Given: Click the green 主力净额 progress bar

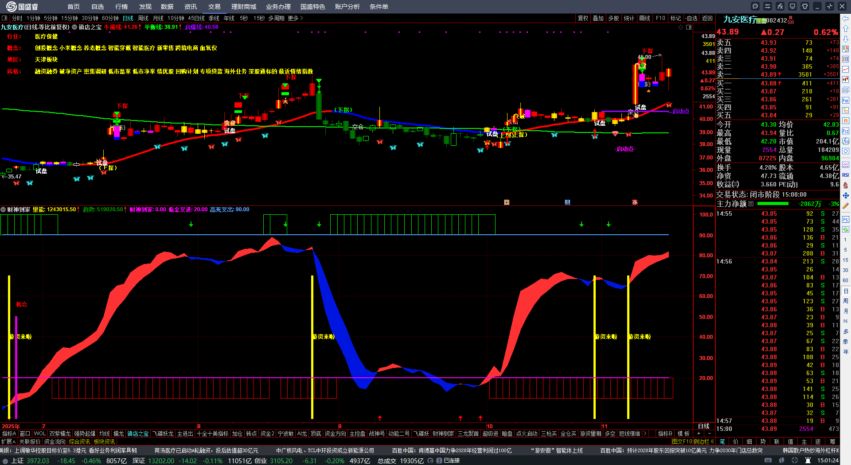Looking at the screenshot, I should [x=773, y=204].
